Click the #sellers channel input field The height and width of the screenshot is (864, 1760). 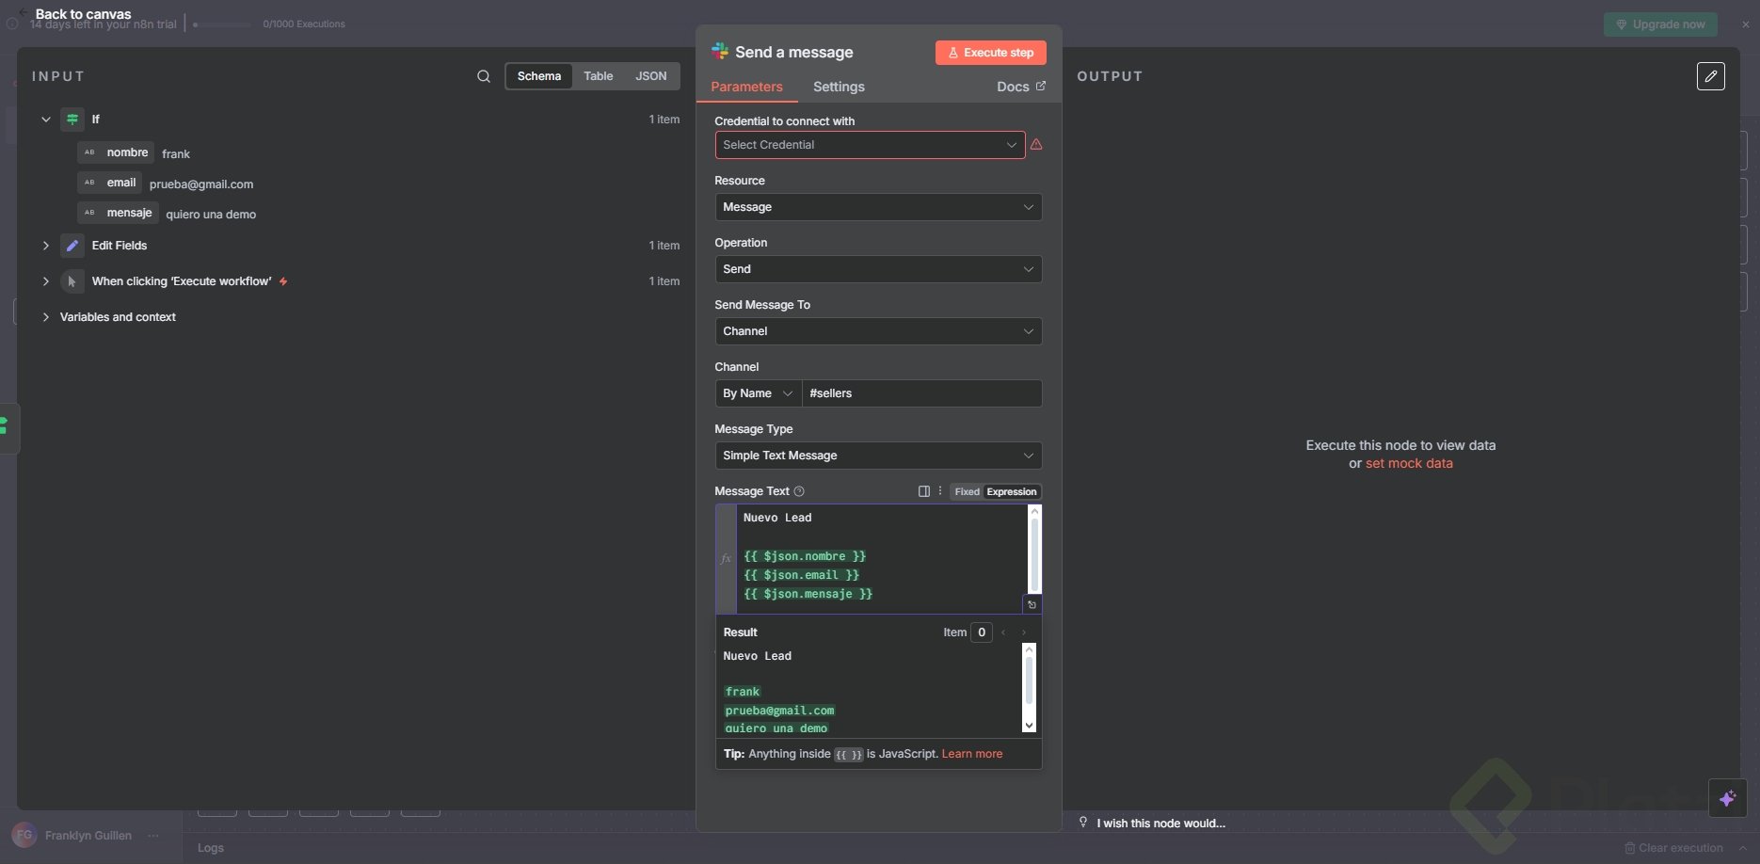click(921, 393)
